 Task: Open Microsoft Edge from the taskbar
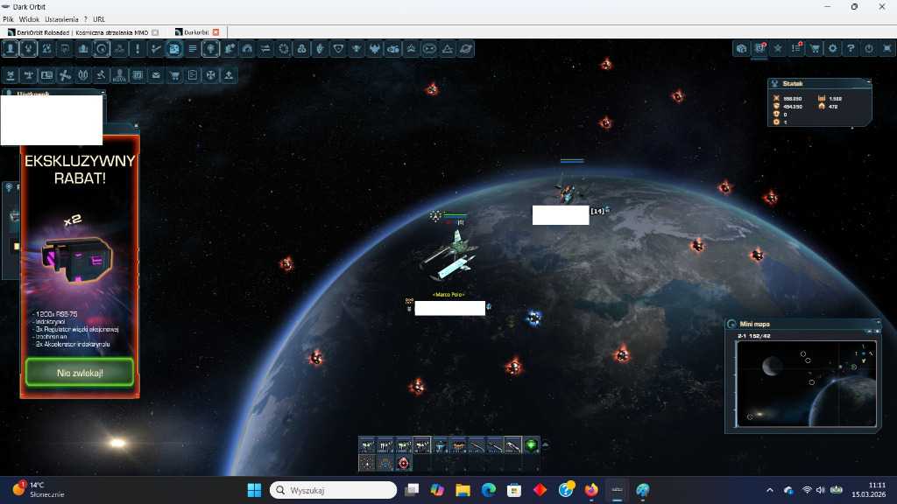pos(489,490)
